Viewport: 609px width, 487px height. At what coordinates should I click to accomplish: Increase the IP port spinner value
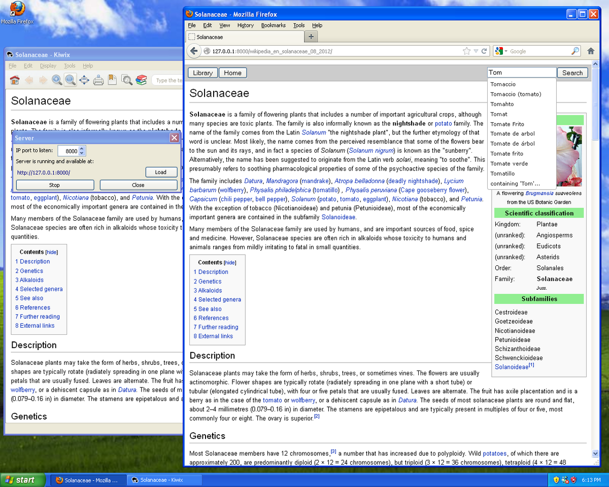pos(83,149)
